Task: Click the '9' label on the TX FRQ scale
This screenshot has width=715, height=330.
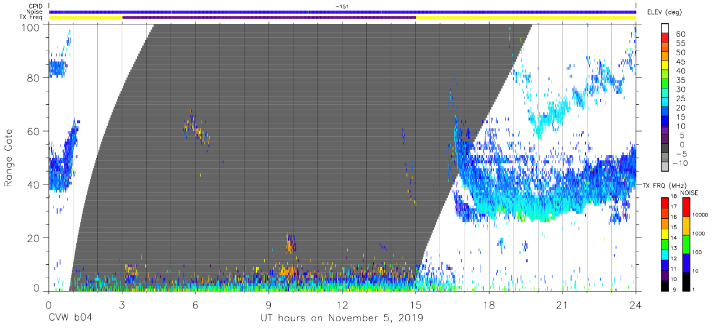Action: pyautogui.click(x=674, y=289)
